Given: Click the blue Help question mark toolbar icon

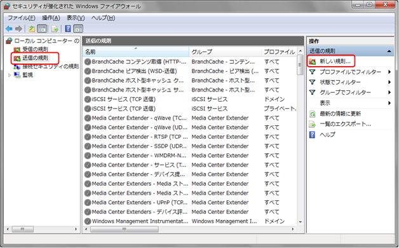Looking at the screenshot, I should point(68,29).
